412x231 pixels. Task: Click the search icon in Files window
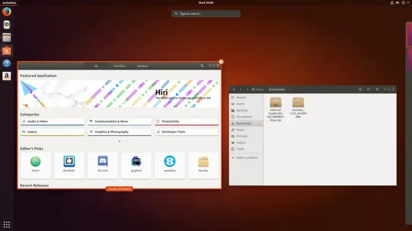tap(360, 89)
